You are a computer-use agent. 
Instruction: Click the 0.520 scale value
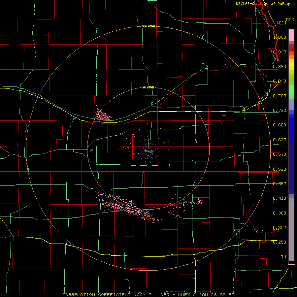(280, 169)
